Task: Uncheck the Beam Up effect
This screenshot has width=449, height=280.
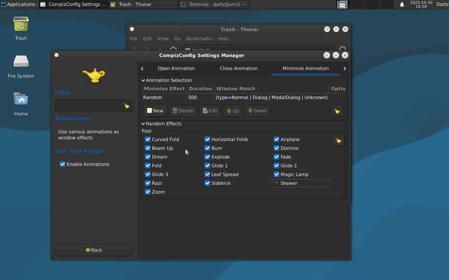Action: tap(148, 148)
